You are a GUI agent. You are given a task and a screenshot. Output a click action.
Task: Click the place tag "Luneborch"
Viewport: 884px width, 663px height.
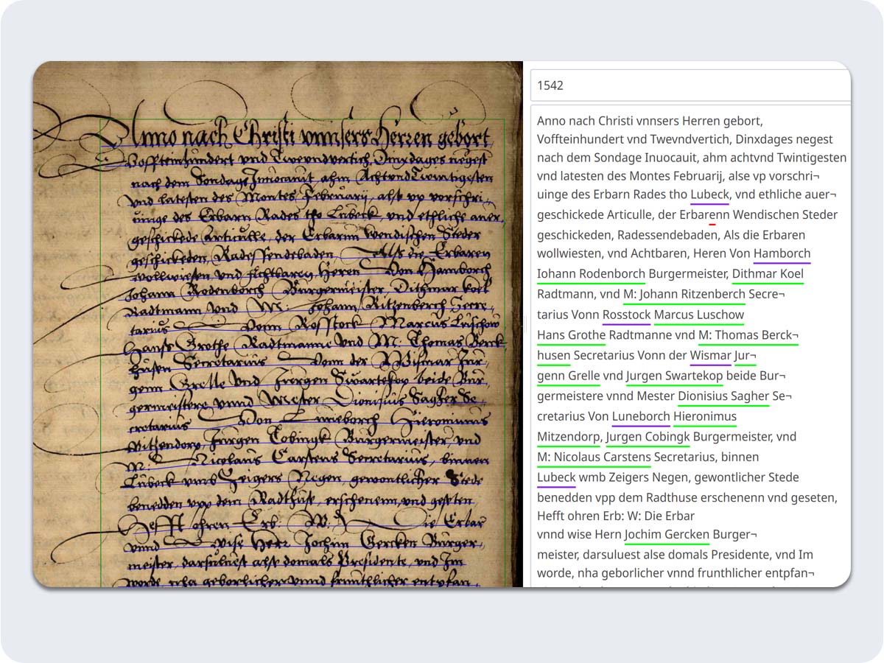(x=641, y=416)
